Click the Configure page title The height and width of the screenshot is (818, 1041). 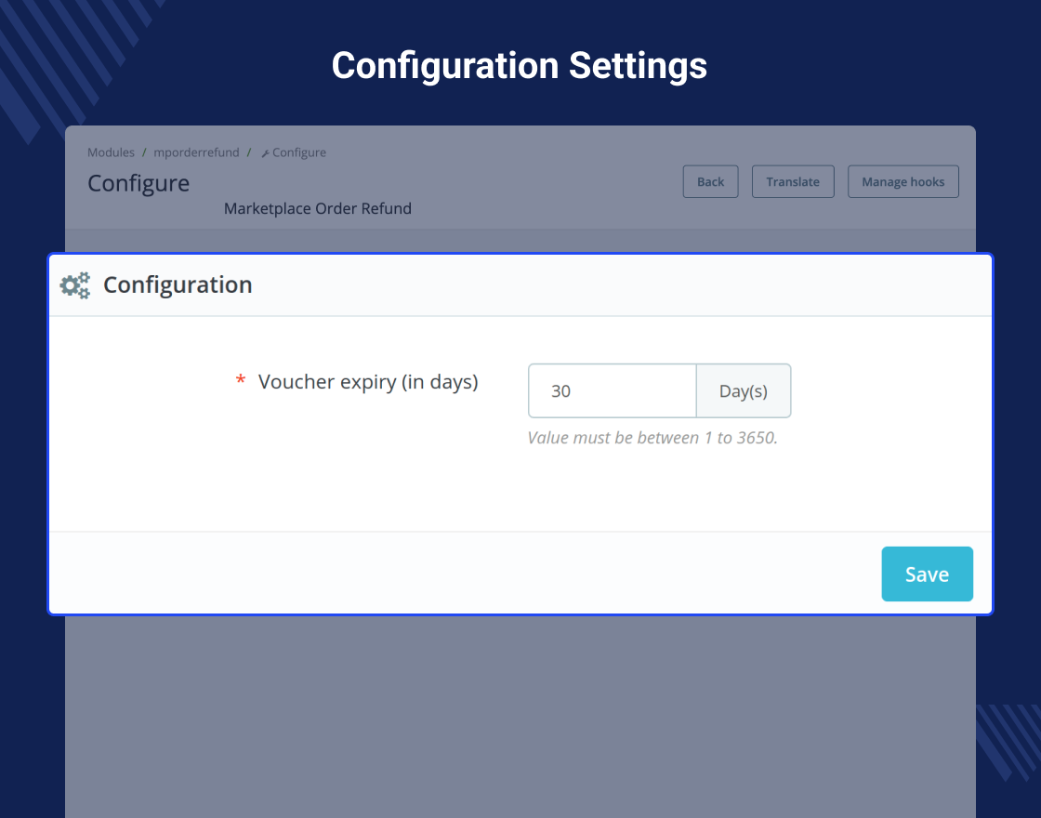(138, 183)
